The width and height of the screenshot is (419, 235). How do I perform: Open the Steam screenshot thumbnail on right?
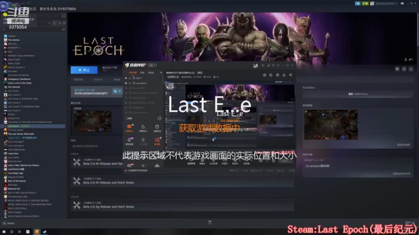click(331, 125)
